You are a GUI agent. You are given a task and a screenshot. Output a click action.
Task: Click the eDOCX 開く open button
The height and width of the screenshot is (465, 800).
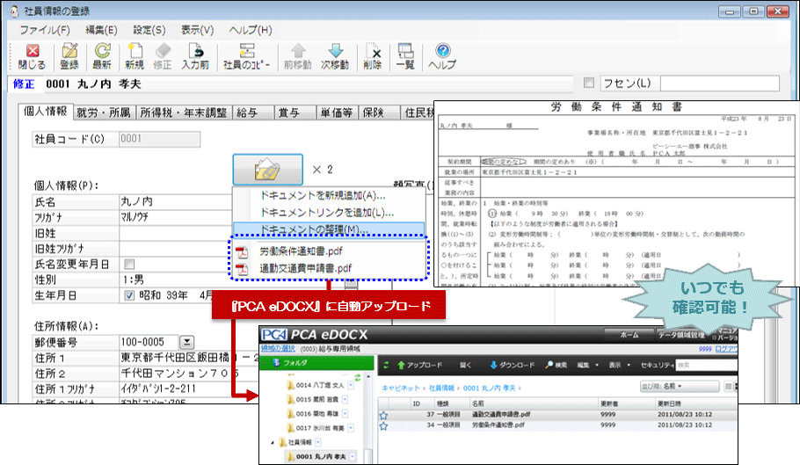pyautogui.click(x=465, y=365)
